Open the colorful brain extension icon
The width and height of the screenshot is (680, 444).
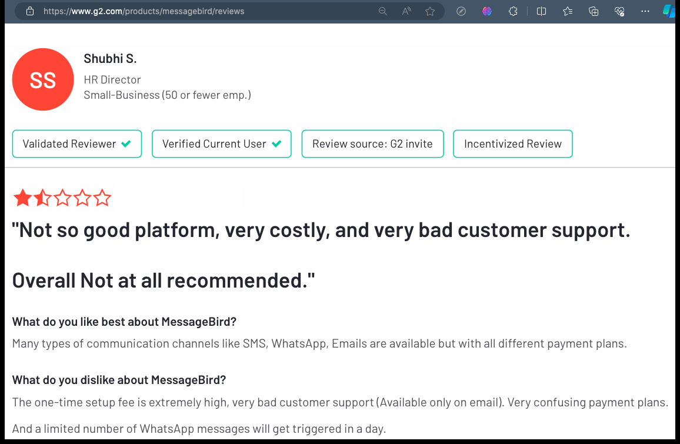(x=487, y=11)
